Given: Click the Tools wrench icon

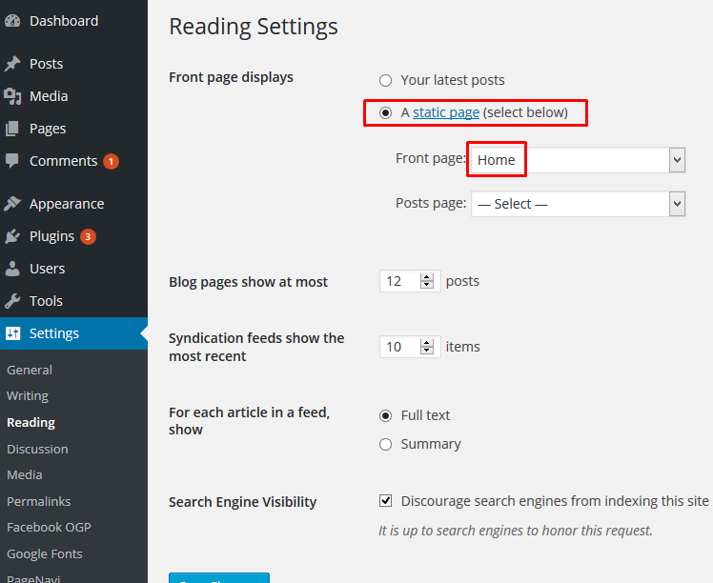Looking at the screenshot, I should click(x=12, y=301).
